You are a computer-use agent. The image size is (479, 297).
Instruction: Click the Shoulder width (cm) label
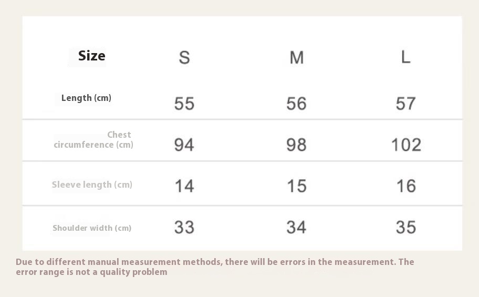point(92,228)
